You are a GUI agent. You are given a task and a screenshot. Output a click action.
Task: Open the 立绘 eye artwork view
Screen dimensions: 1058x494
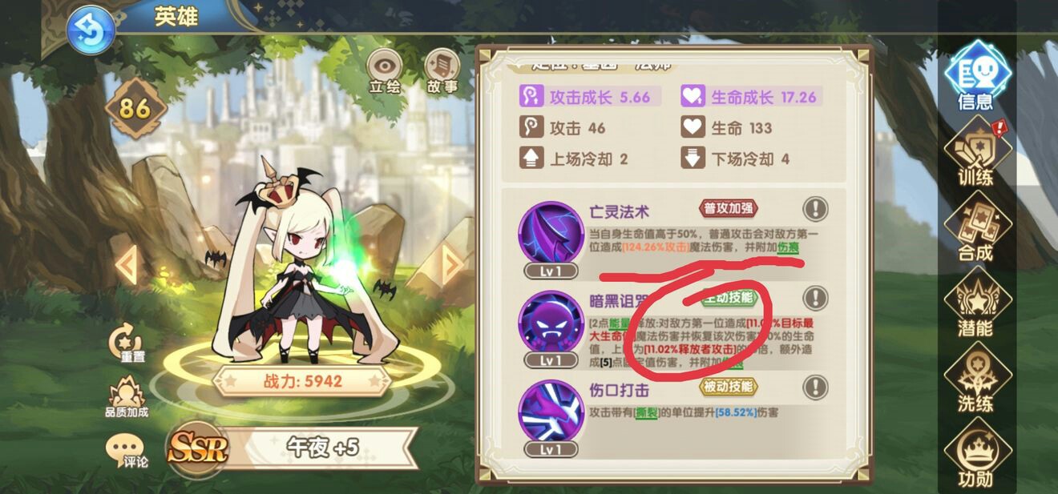[x=383, y=71]
